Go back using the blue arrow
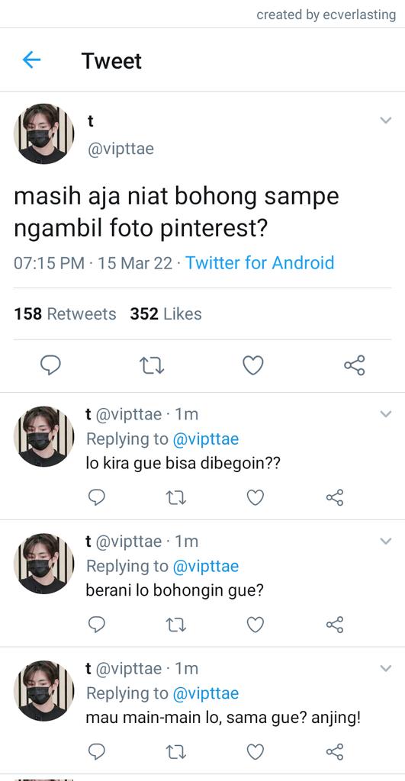Screen dimensions: 405x781 31,60
